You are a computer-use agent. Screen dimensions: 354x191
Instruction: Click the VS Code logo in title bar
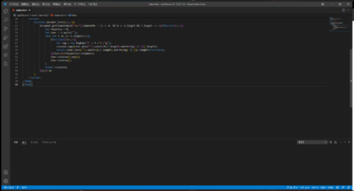5,4
